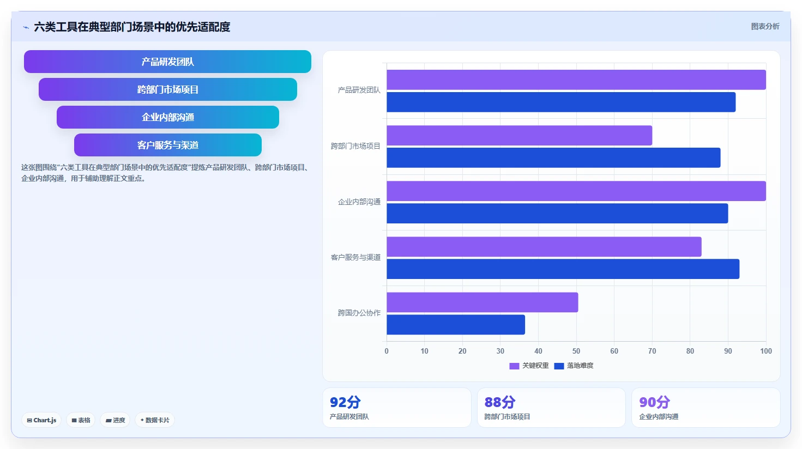This screenshot has width=802, height=449.
Task: Click the 产品研发团队 y-axis label
Action: coord(359,90)
